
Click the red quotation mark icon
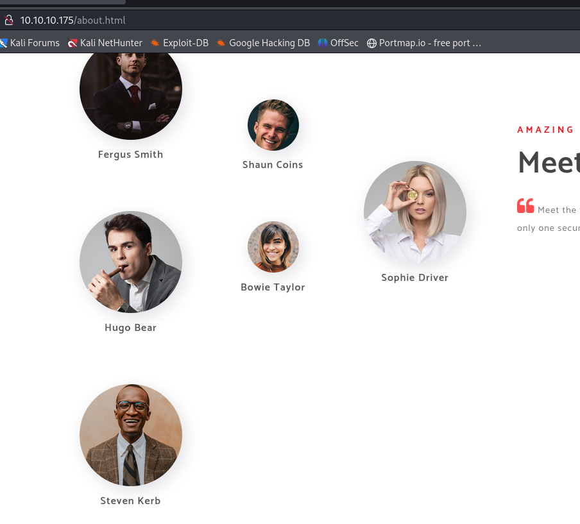tap(525, 207)
